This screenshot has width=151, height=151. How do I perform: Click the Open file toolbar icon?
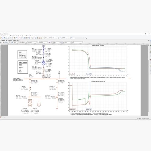click(x=1, y=38)
